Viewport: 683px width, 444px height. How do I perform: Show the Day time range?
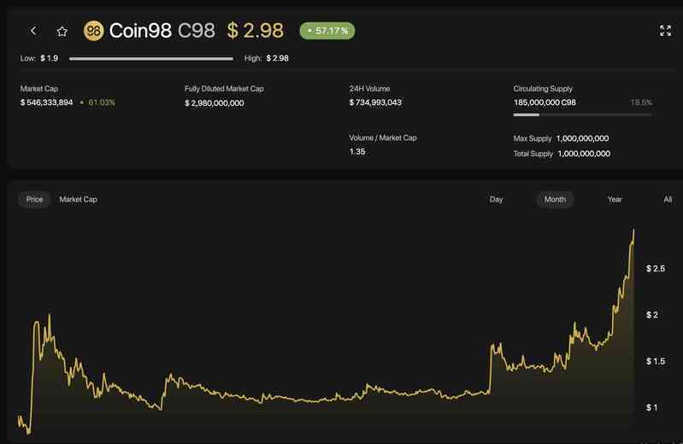click(496, 199)
